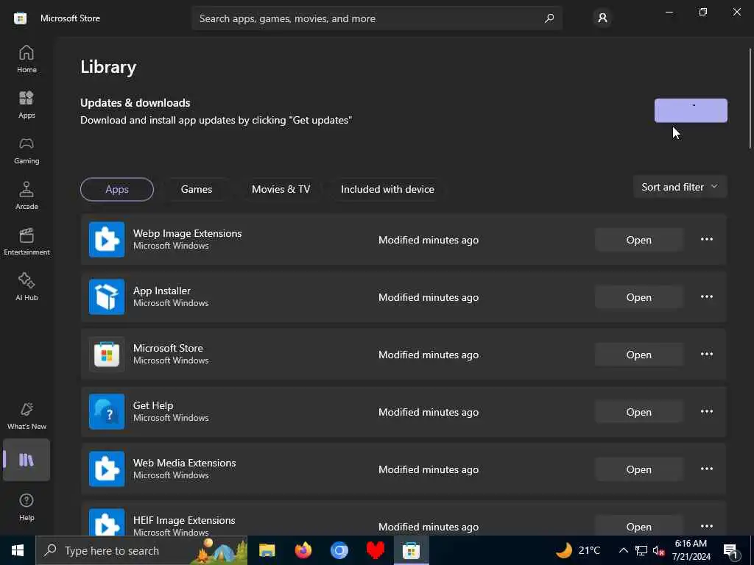Viewport: 754px width, 565px height.
Task: Click the vertical scrollbar of the library
Action: (750, 99)
